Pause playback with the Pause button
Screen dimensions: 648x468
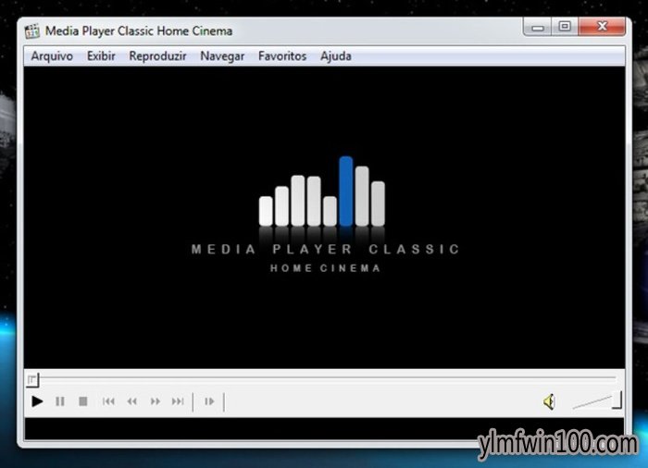pyautogui.click(x=60, y=401)
